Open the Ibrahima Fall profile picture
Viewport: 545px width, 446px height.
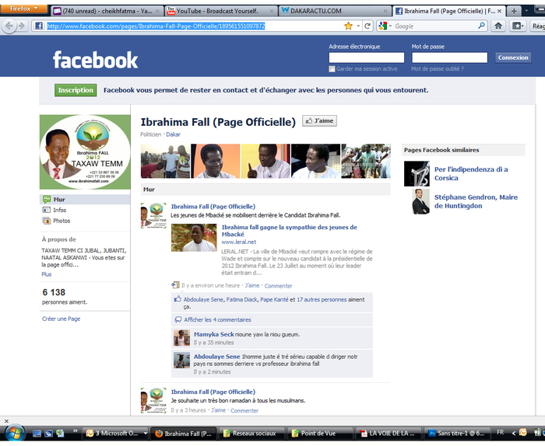pos(85,152)
